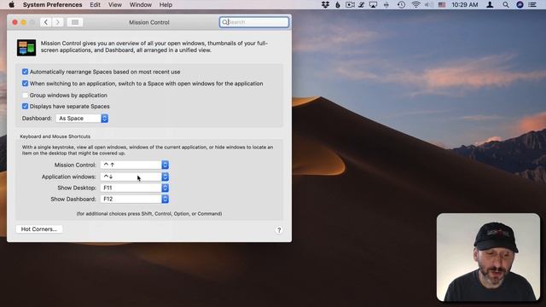Open Spotlight search
This screenshot has width=546, height=307.
tap(506, 5)
